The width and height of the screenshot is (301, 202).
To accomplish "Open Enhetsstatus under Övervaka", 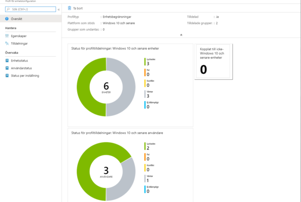I will click(20, 61).
